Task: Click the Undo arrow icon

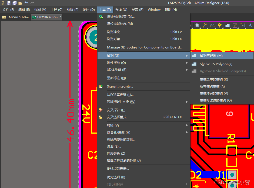Action: (26, 3)
